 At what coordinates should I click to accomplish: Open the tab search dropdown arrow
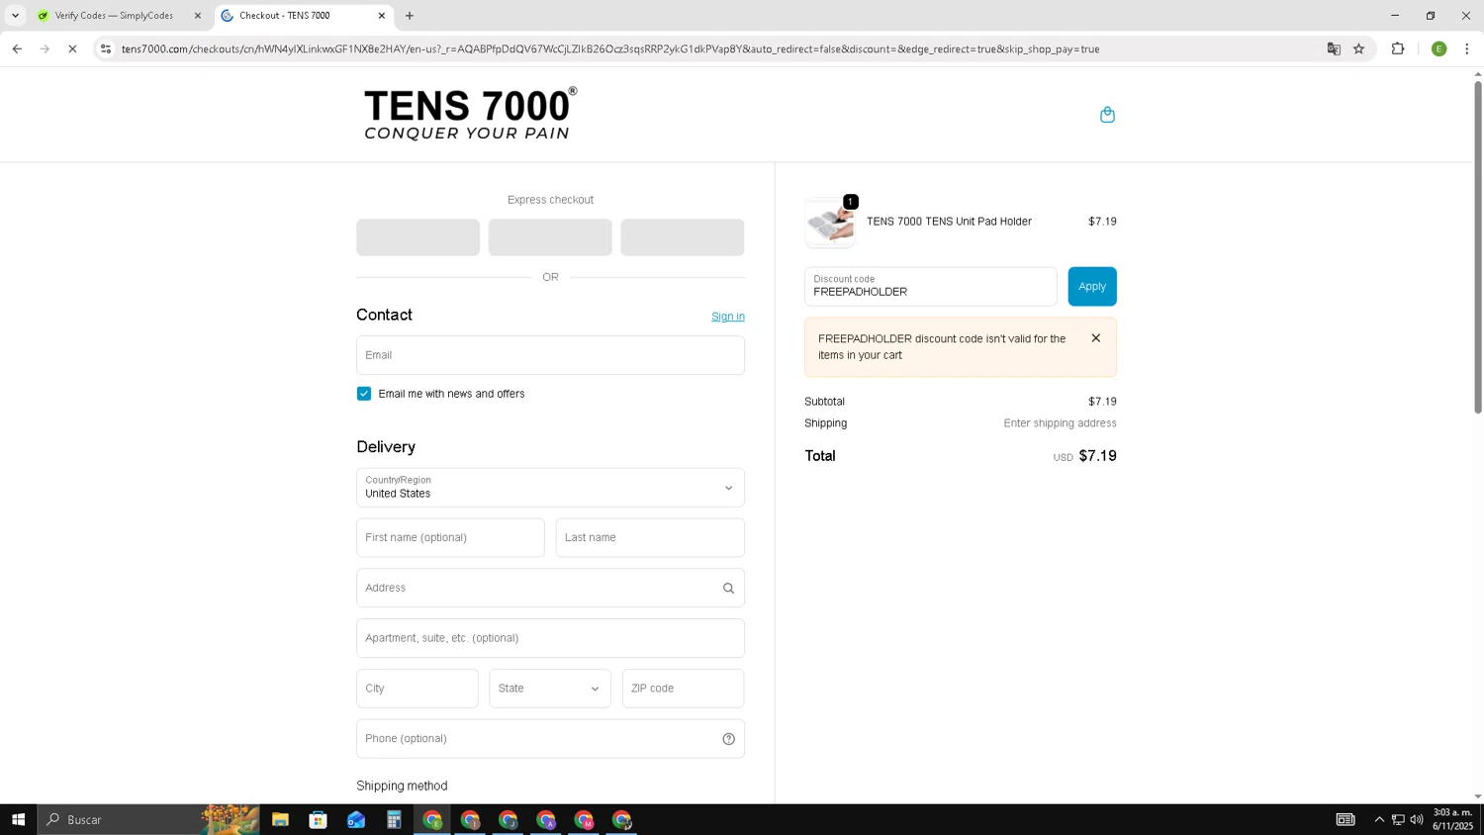tap(15, 16)
